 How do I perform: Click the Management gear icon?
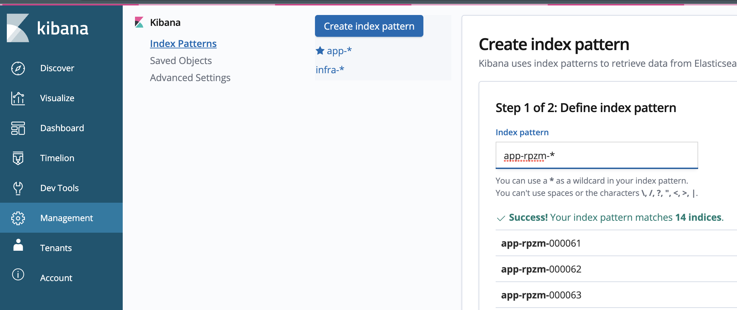[x=18, y=218]
